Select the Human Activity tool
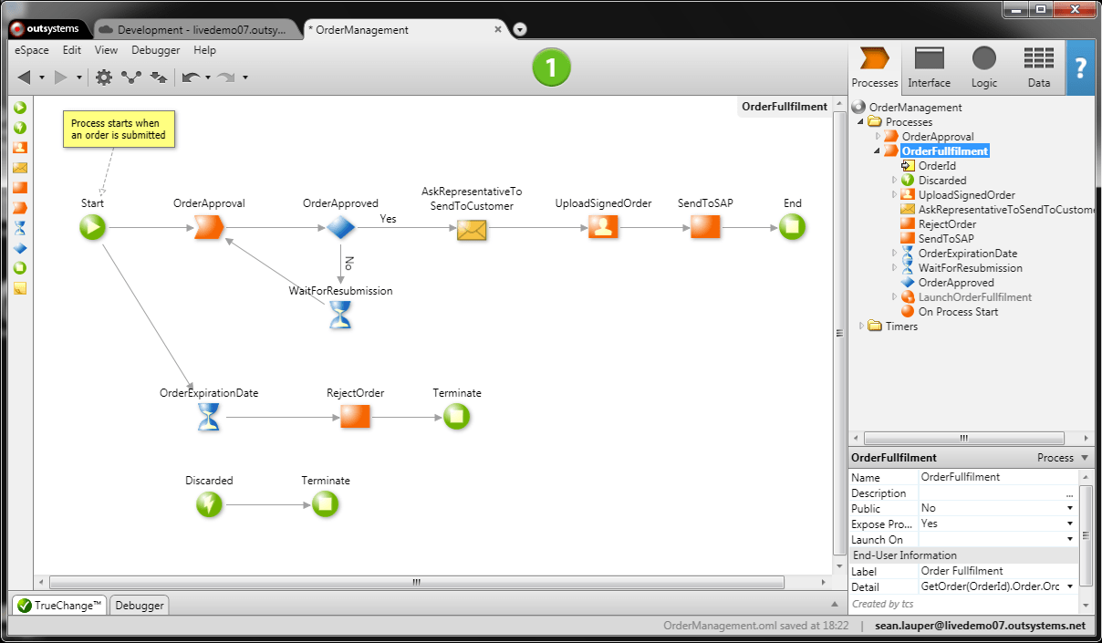Viewport: 1102px width, 643px height. click(x=19, y=147)
